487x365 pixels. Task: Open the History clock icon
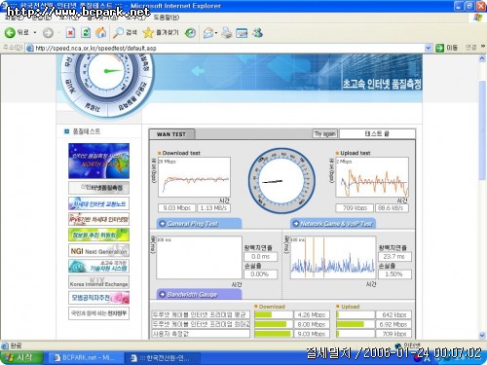click(190, 33)
